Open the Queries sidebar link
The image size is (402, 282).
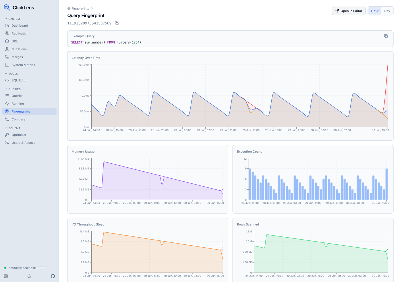pos(29,96)
